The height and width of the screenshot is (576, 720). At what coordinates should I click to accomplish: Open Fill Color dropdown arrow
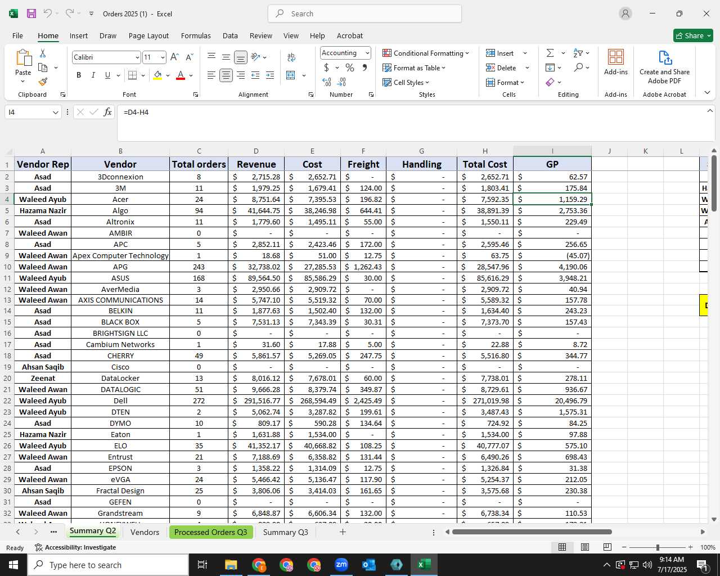[168, 75]
